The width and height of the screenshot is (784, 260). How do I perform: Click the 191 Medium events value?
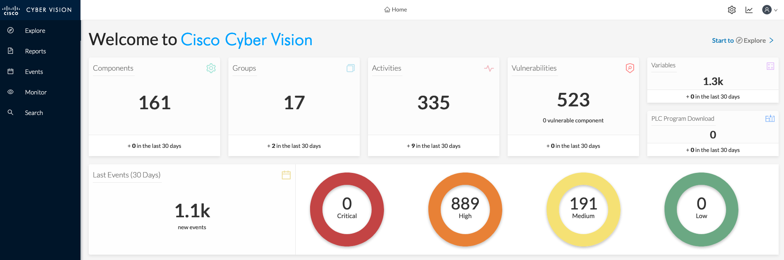point(584,203)
